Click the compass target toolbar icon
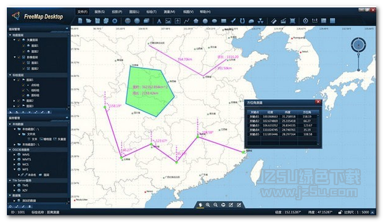 pos(305,21)
